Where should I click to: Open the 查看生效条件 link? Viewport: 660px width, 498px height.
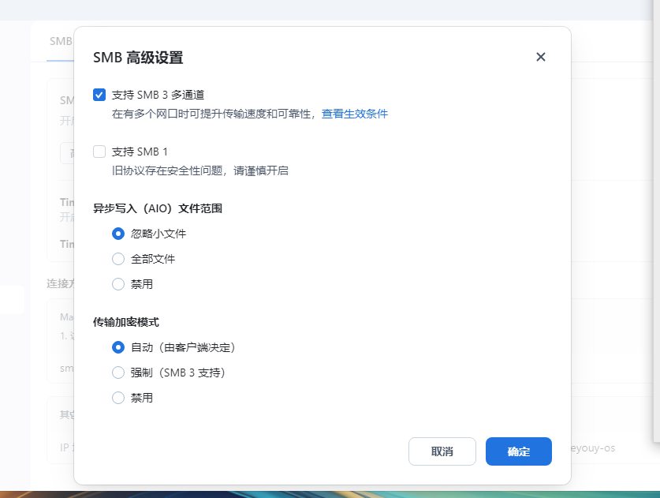(x=354, y=114)
